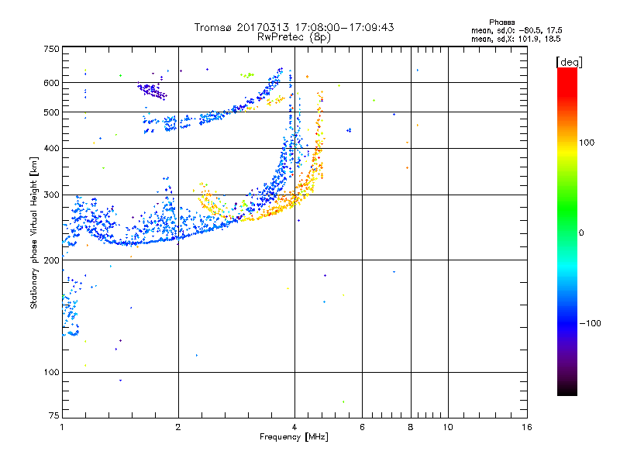Click the y-axis '75' label
The height and width of the screenshot is (465, 620).
click(x=54, y=415)
